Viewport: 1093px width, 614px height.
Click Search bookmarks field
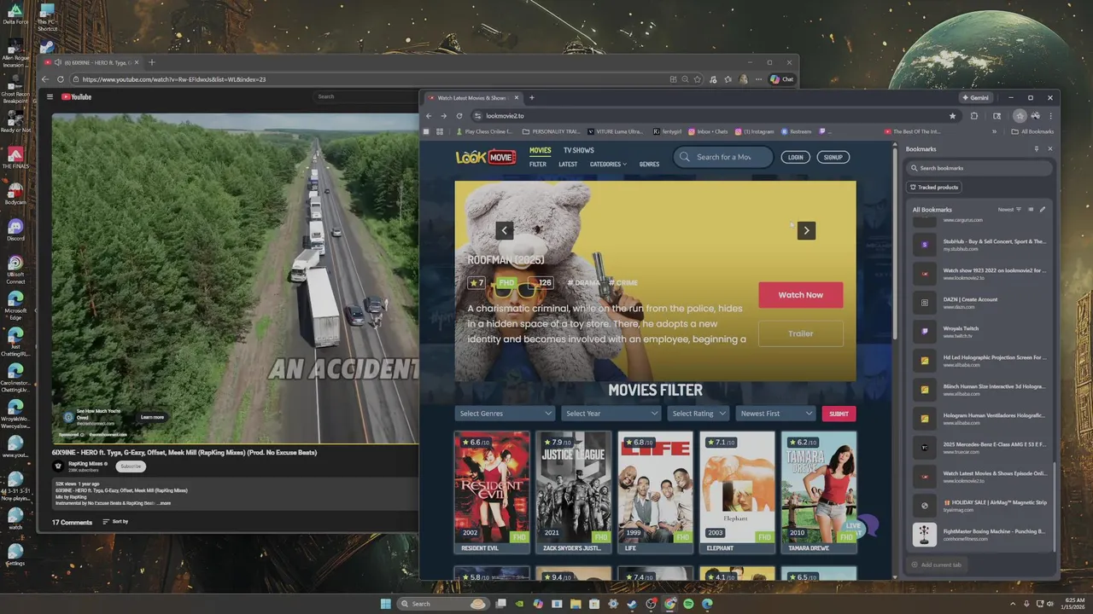pos(980,168)
